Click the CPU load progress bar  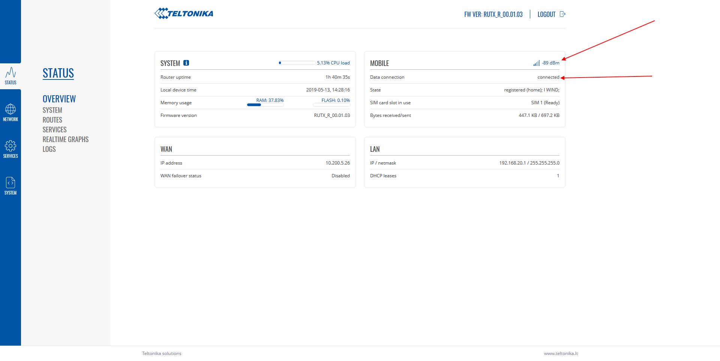click(297, 63)
